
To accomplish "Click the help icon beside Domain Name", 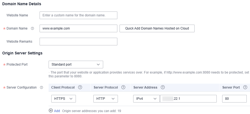I will [32, 29].
